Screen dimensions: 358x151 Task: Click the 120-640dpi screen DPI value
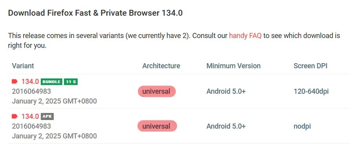[311, 91]
